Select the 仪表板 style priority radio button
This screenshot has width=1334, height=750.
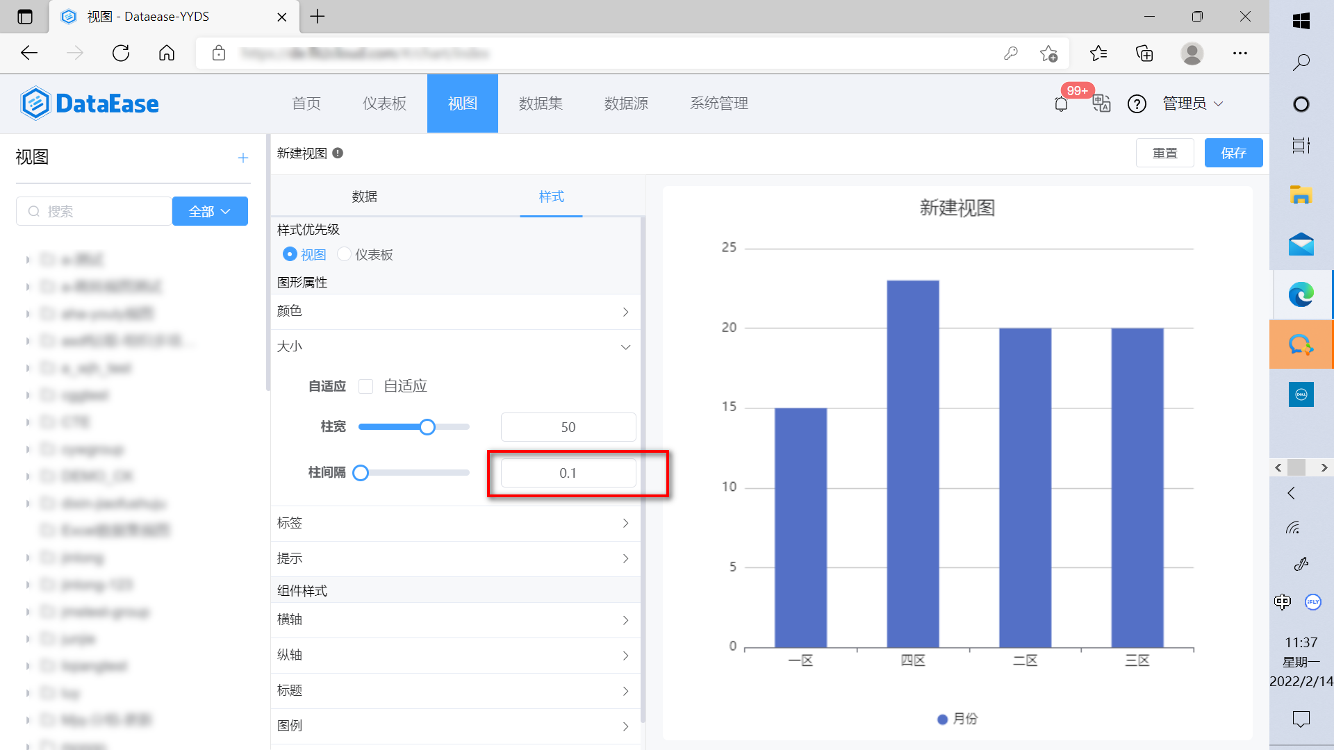click(345, 254)
